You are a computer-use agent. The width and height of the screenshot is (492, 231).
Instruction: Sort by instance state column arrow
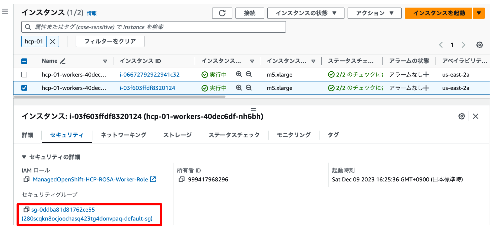(252, 61)
